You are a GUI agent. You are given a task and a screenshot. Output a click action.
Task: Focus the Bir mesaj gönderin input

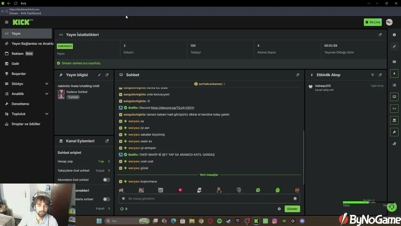click(209, 199)
